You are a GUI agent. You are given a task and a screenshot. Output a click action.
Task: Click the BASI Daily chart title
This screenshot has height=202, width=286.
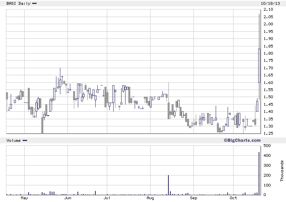coord(18,4)
